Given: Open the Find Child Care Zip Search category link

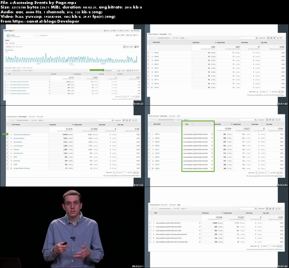Looking at the screenshot, I should pos(21,134).
